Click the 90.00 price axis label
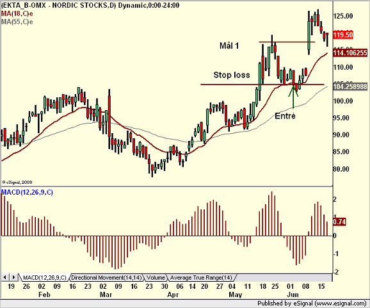The height and width of the screenshot is (308, 370). pos(341,134)
